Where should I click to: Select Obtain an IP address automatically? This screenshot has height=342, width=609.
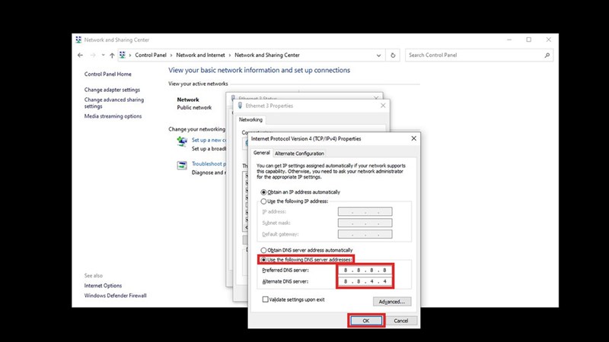coord(300,192)
